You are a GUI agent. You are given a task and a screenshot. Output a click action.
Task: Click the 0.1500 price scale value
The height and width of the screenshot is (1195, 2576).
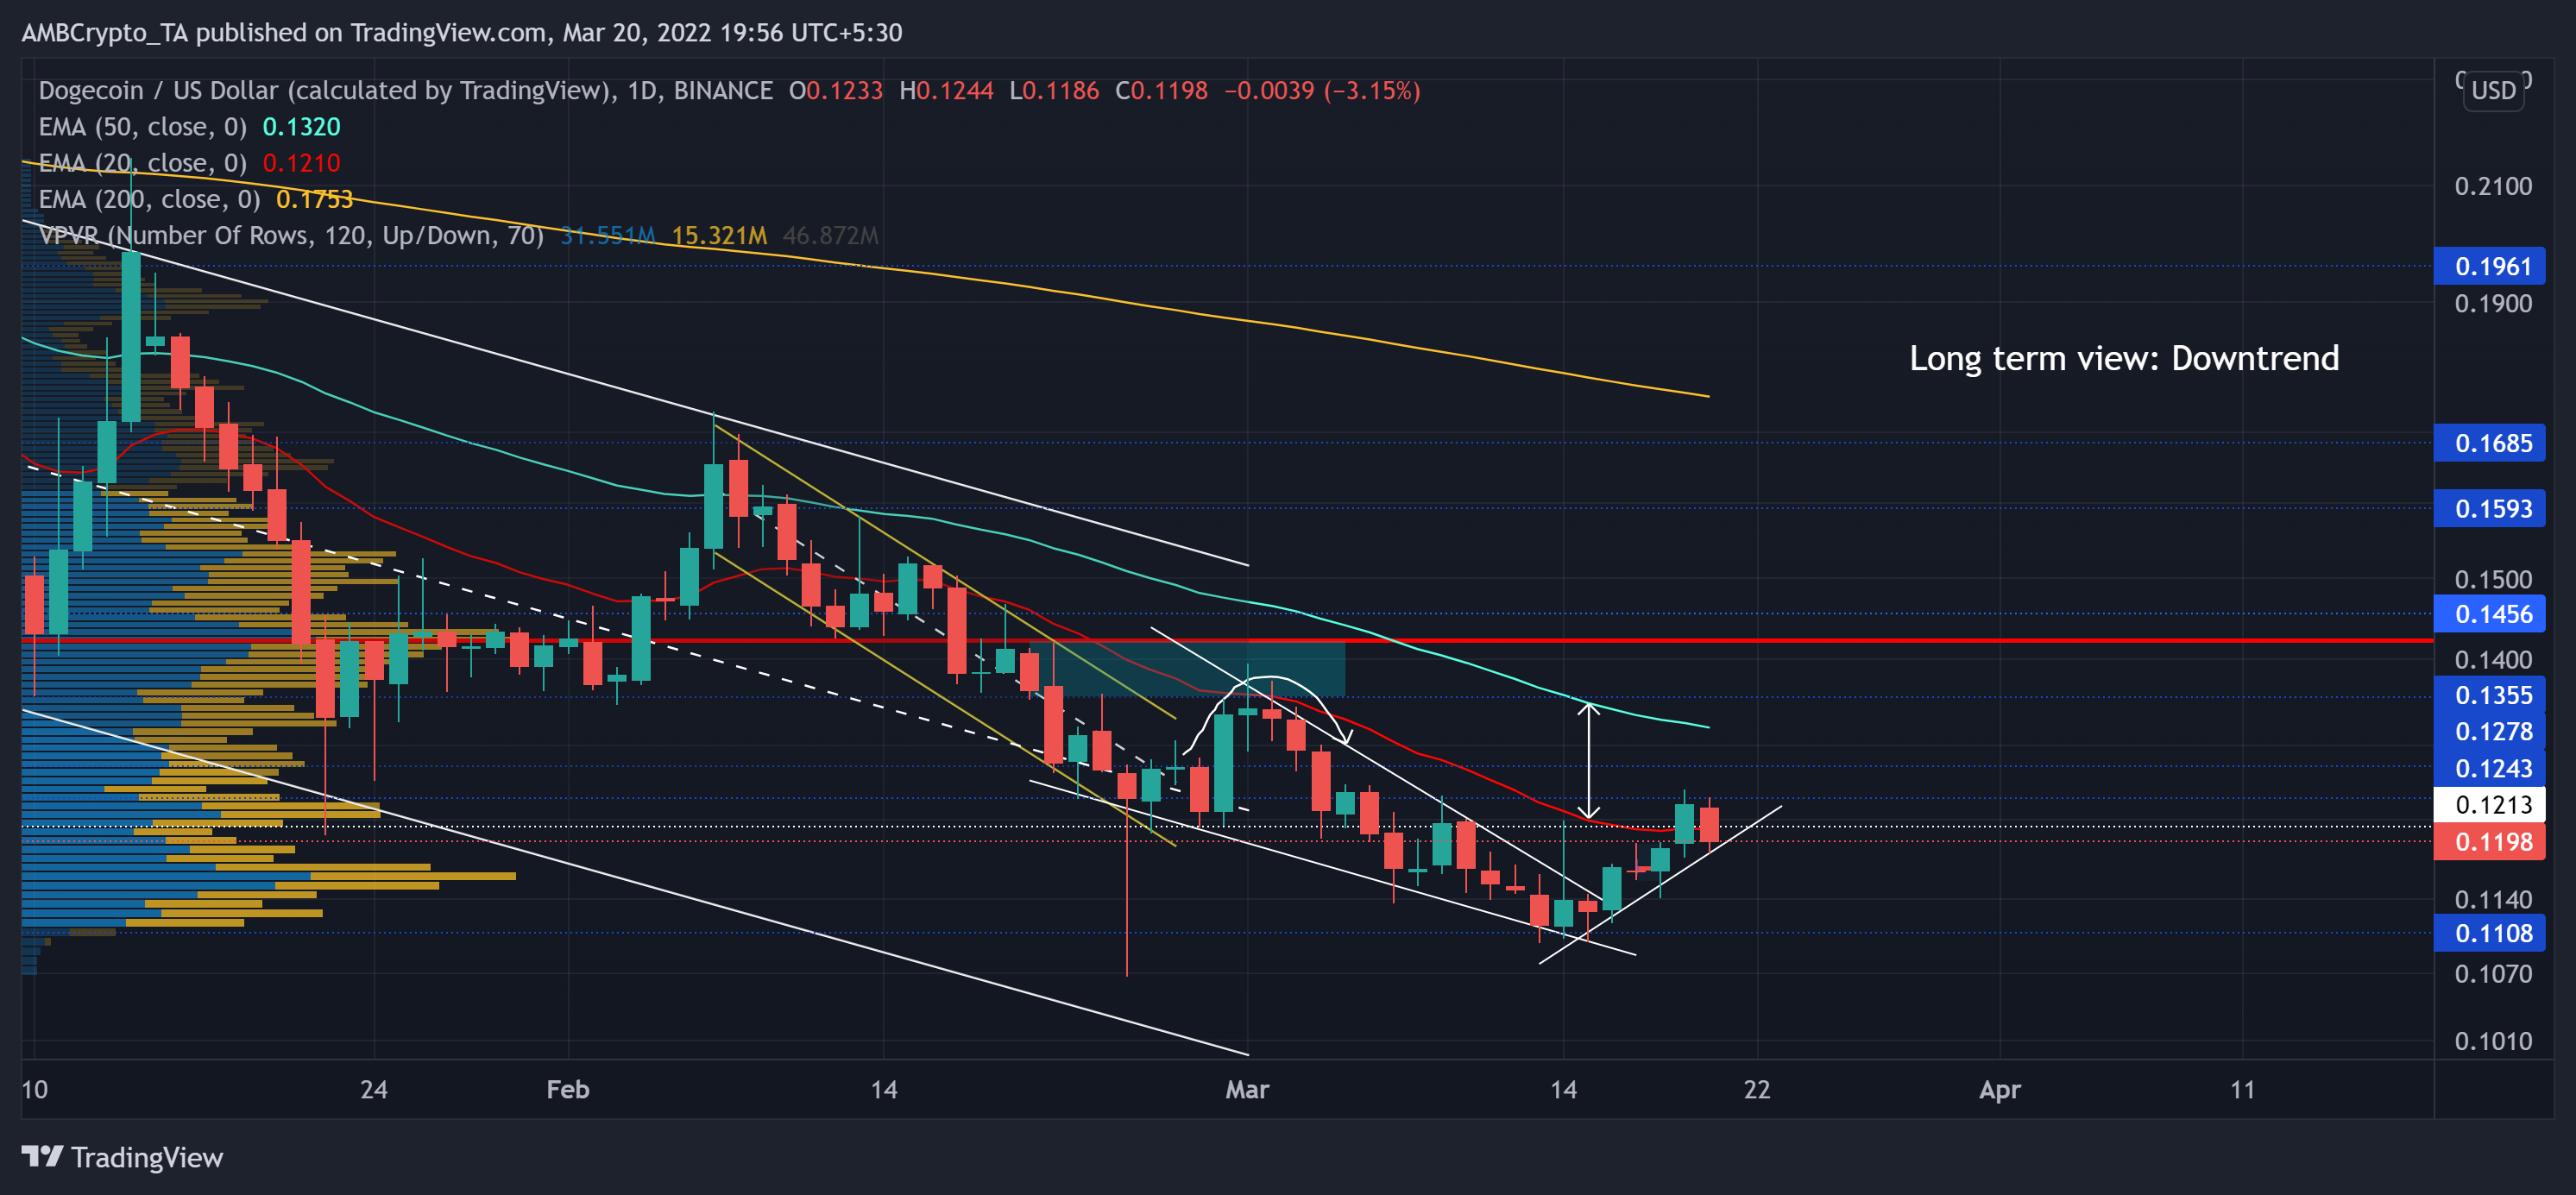point(2493,579)
